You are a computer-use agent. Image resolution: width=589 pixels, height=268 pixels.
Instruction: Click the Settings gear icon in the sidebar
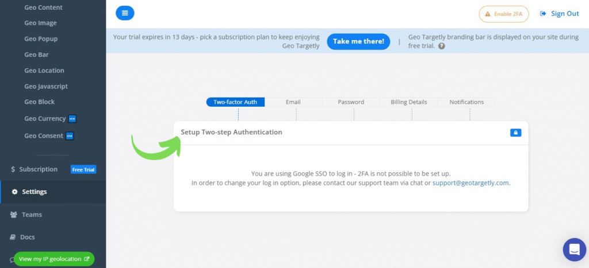14,192
